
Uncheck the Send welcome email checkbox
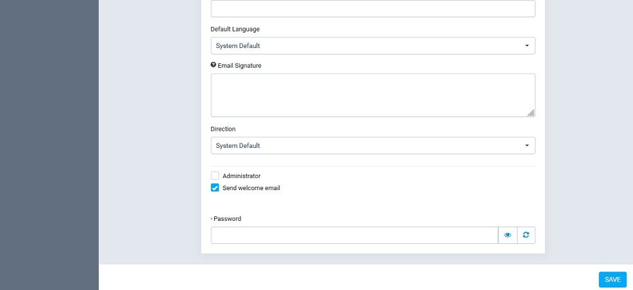coord(215,188)
